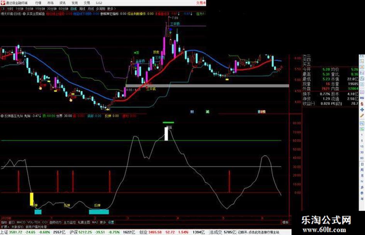The image size is (365, 235).
Task: Select the 多周期 multi-period view
Action: [100, 9]
